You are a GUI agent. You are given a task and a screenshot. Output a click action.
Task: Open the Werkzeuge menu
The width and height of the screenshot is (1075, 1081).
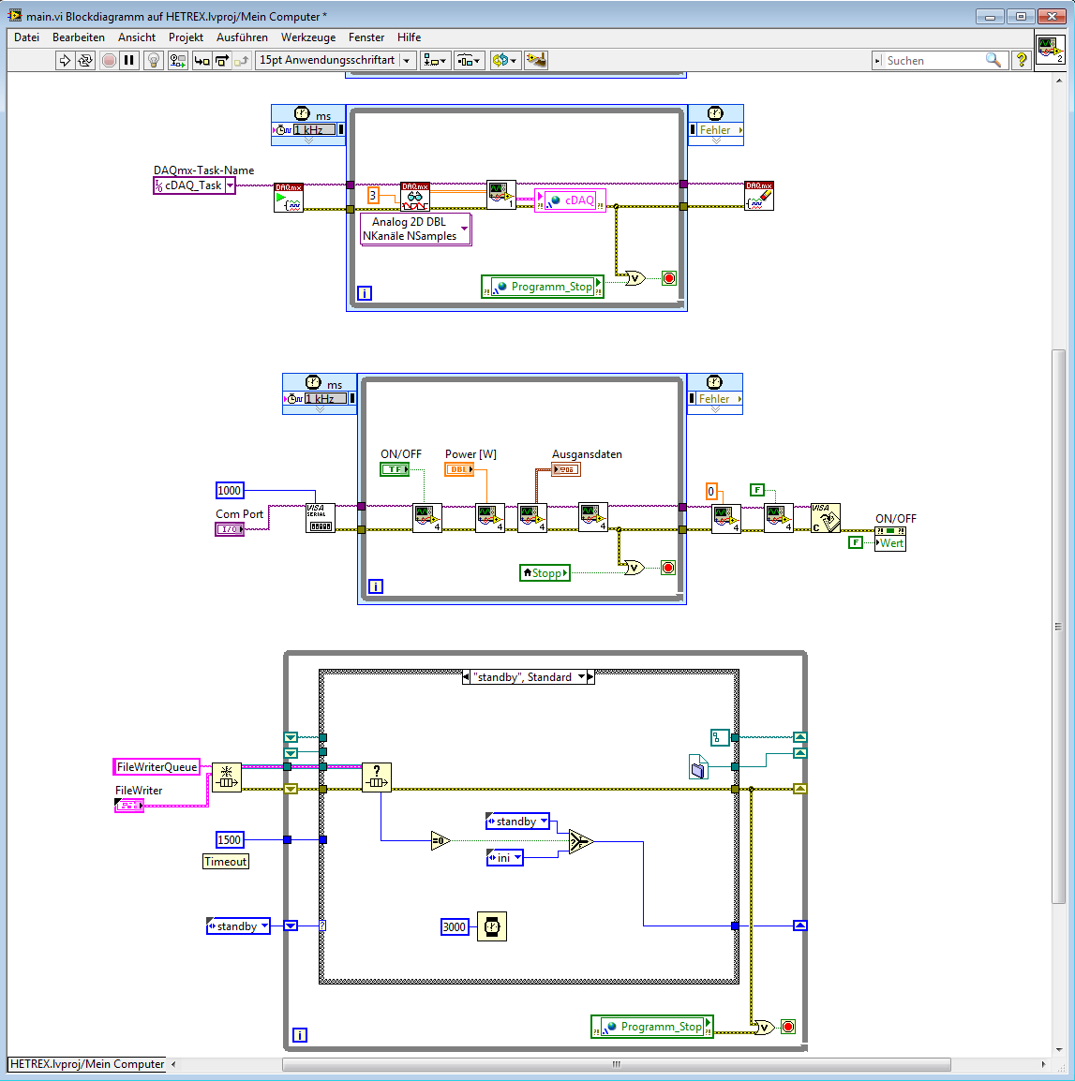coord(308,37)
